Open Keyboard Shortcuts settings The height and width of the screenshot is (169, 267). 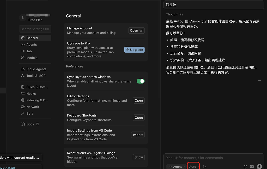pyautogui.click(x=139, y=118)
